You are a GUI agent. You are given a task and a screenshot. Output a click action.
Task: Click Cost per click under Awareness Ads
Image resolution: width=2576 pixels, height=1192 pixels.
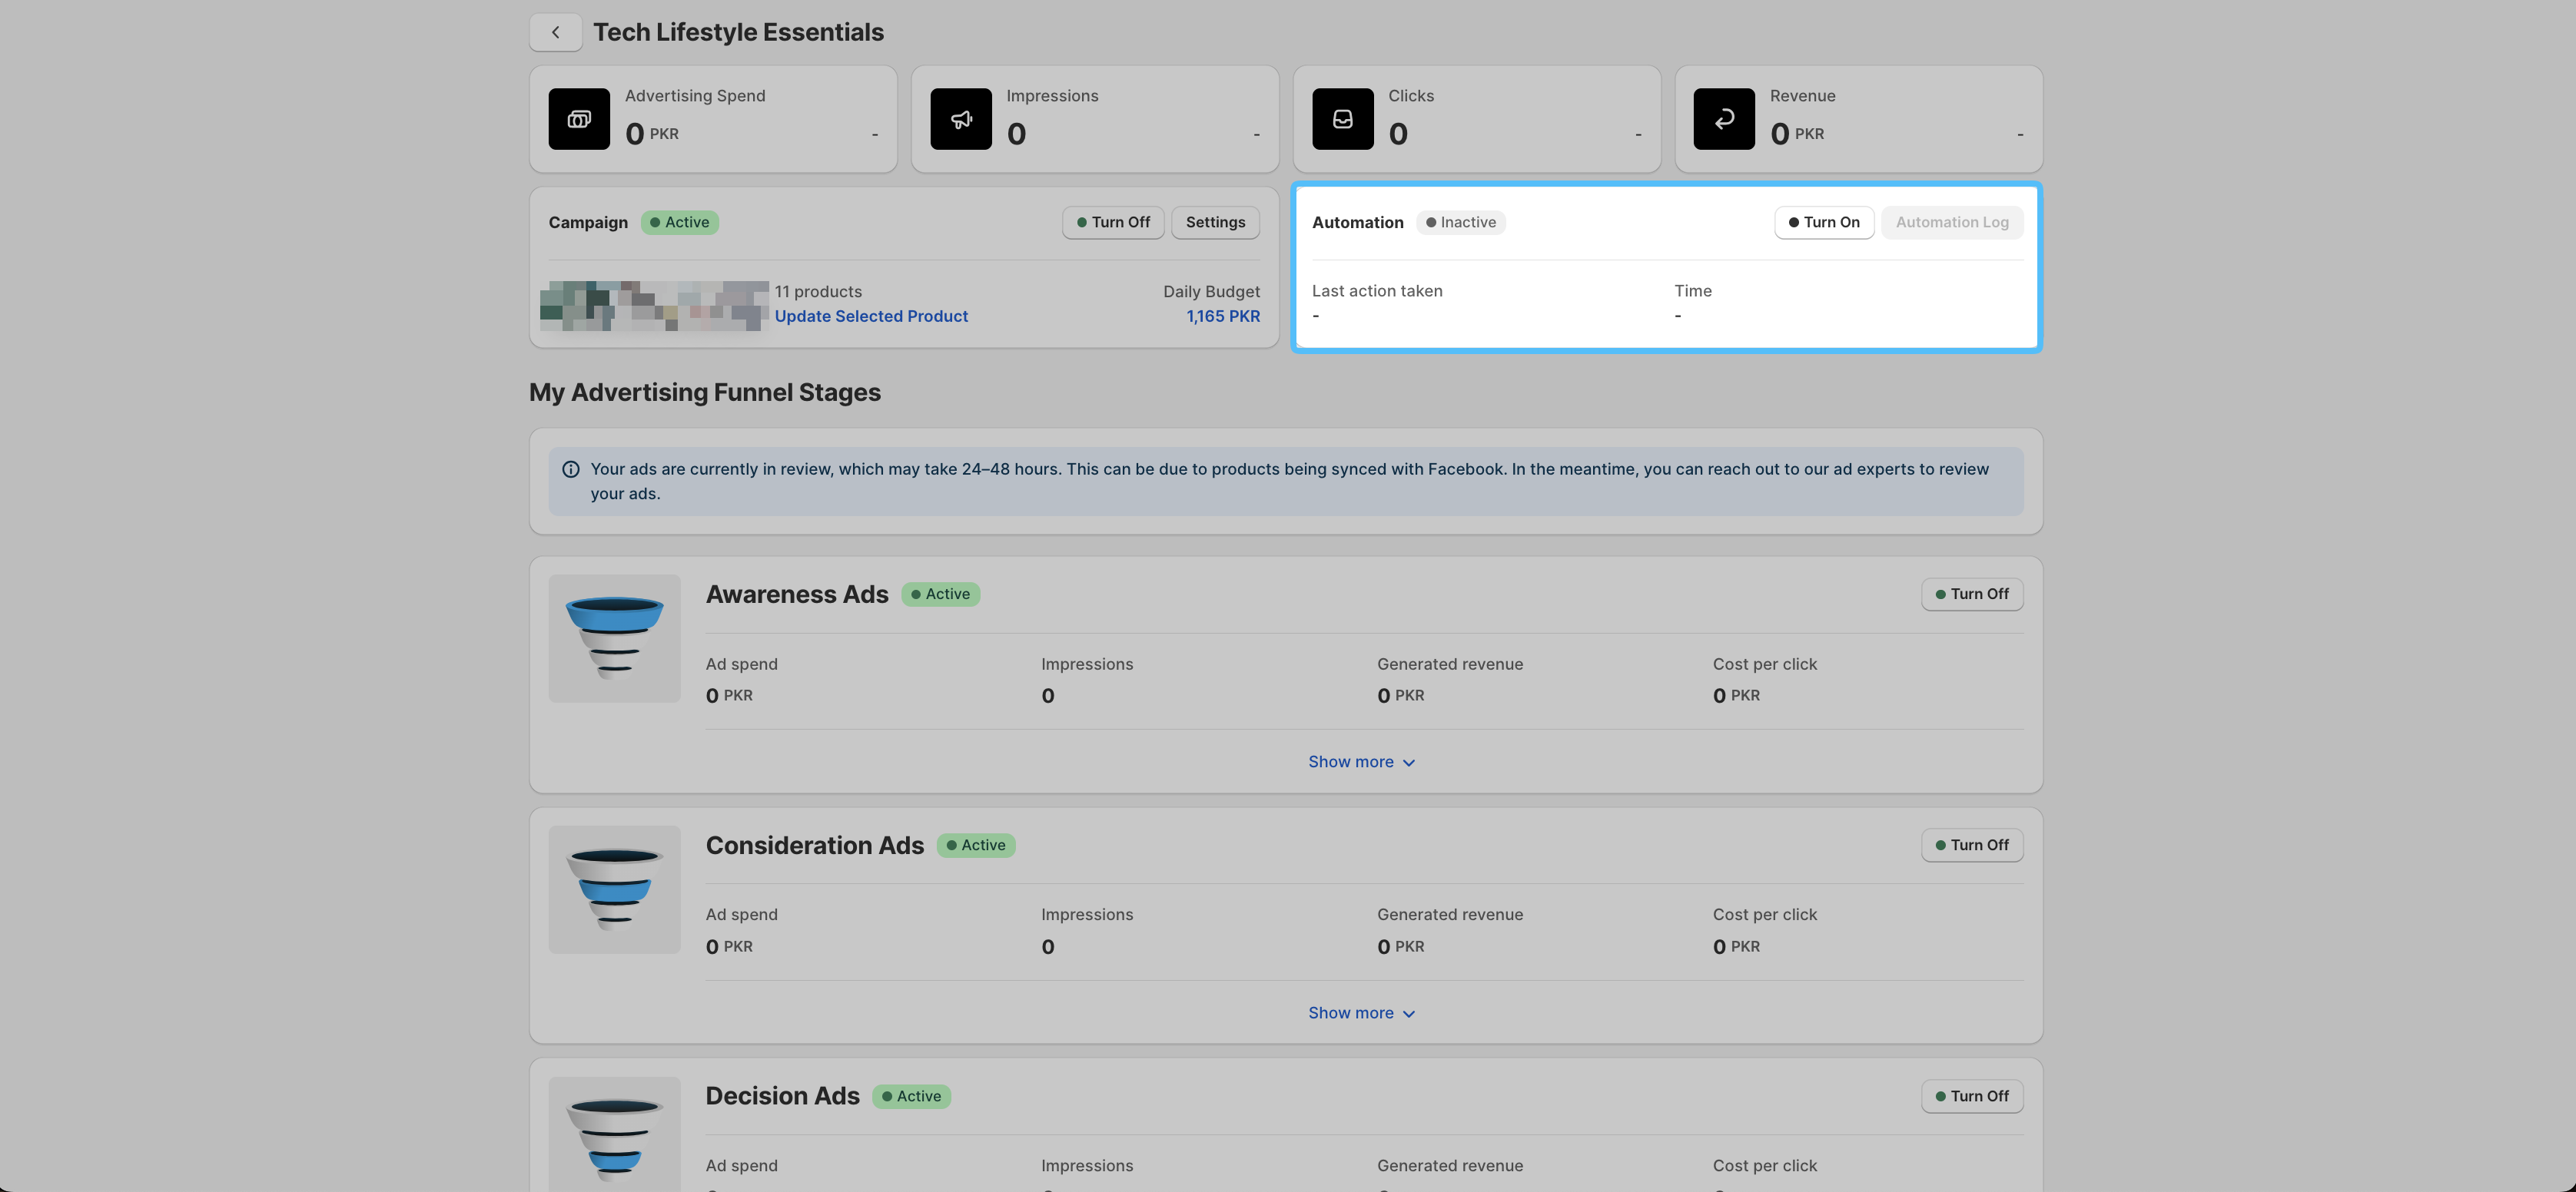pos(1765,664)
